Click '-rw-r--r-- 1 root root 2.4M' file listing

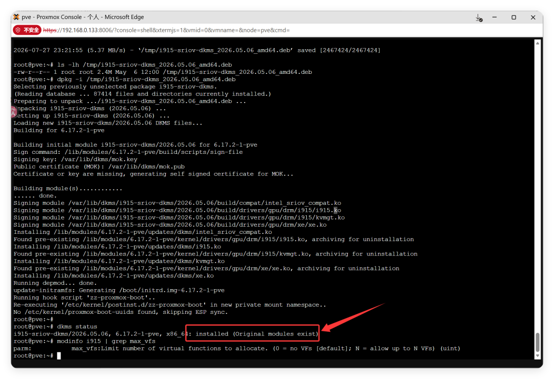pyautogui.click(x=163, y=72)
